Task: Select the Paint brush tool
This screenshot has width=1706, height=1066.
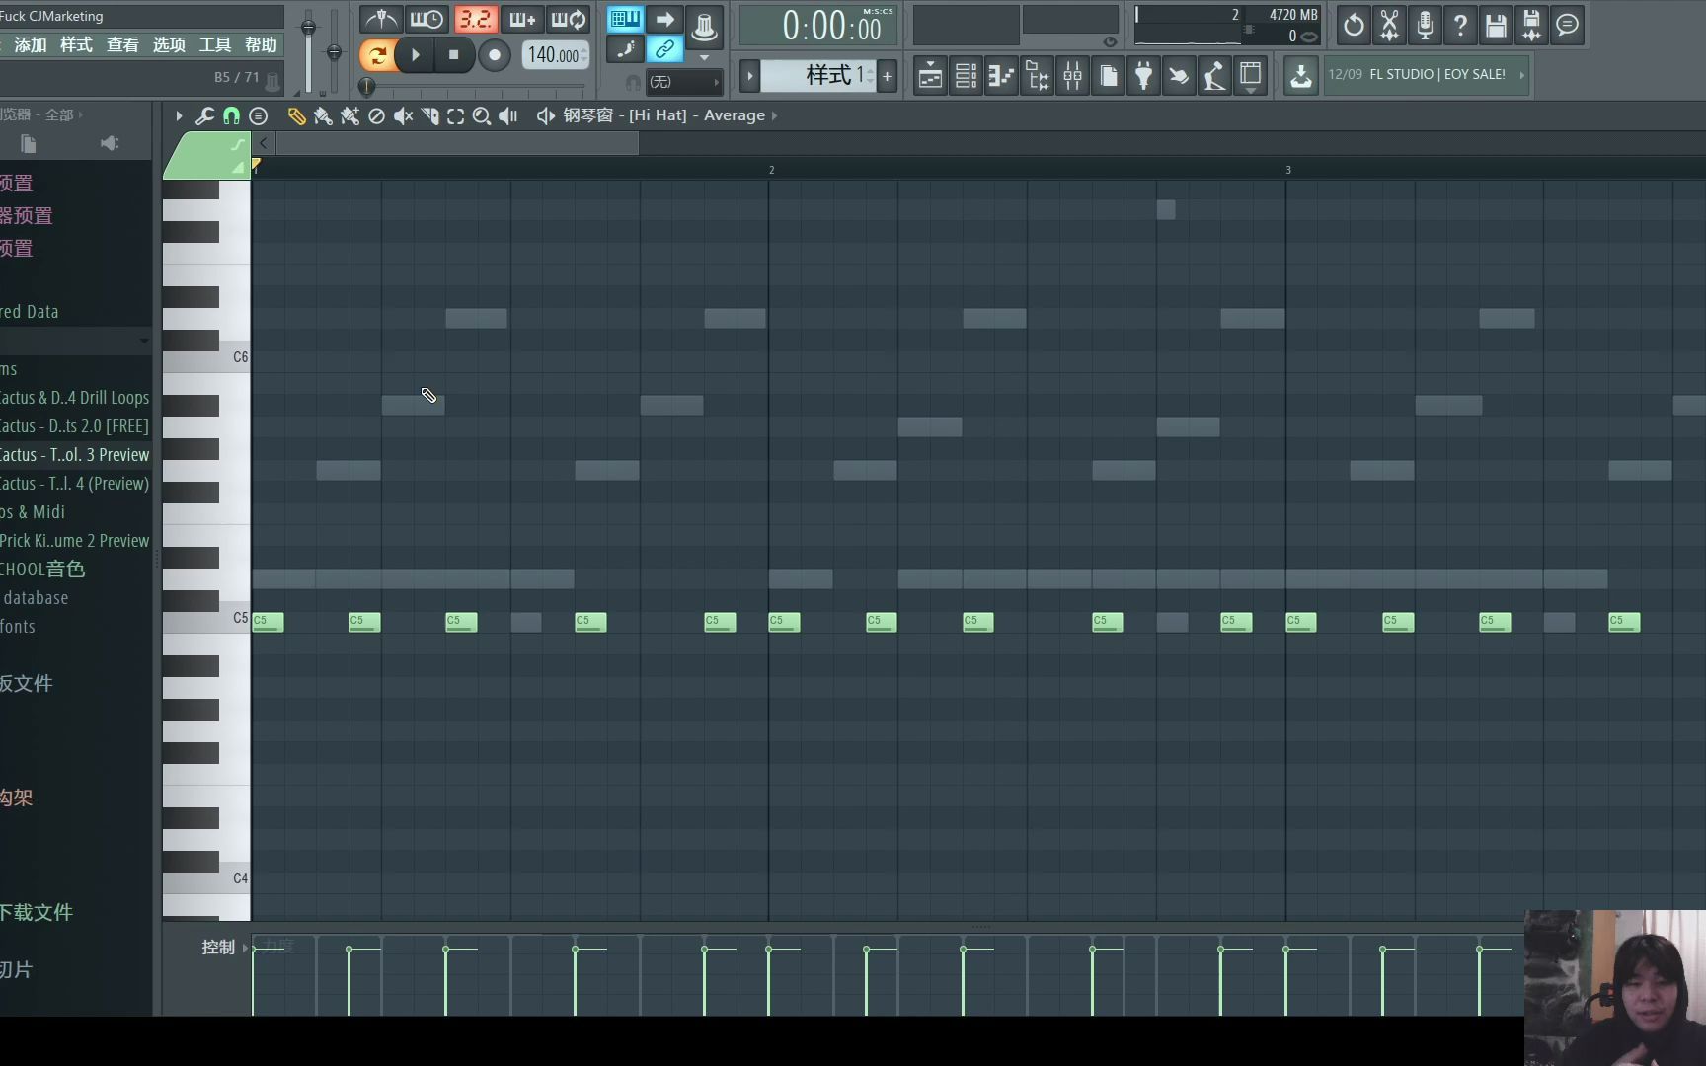Action: click(x=323, y=115)
